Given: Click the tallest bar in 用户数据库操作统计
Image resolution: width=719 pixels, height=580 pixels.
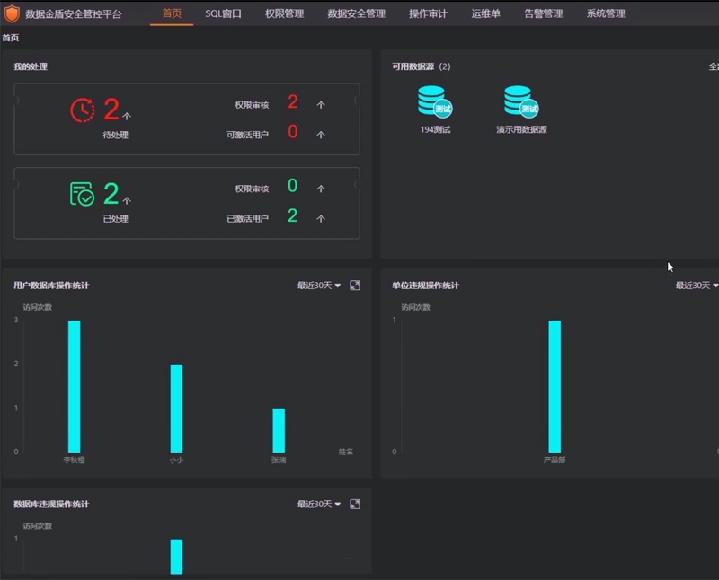Looking at the screenshot, I should (75, 386).
